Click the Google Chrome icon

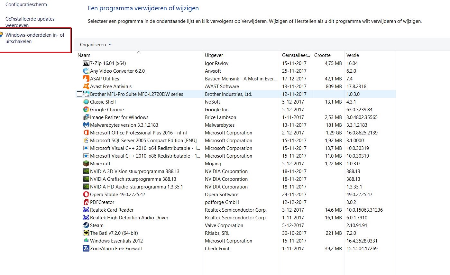click(x=86, y=110)
